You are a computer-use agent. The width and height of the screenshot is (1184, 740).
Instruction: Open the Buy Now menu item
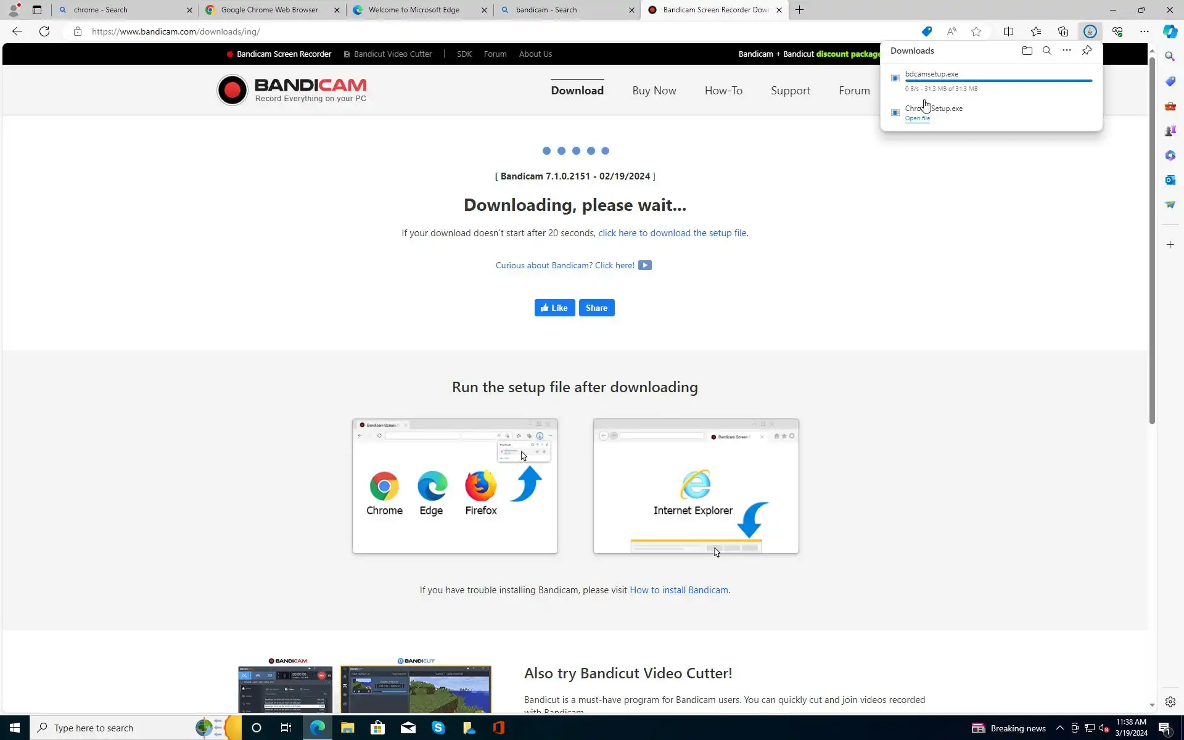[x=654, y=91]
